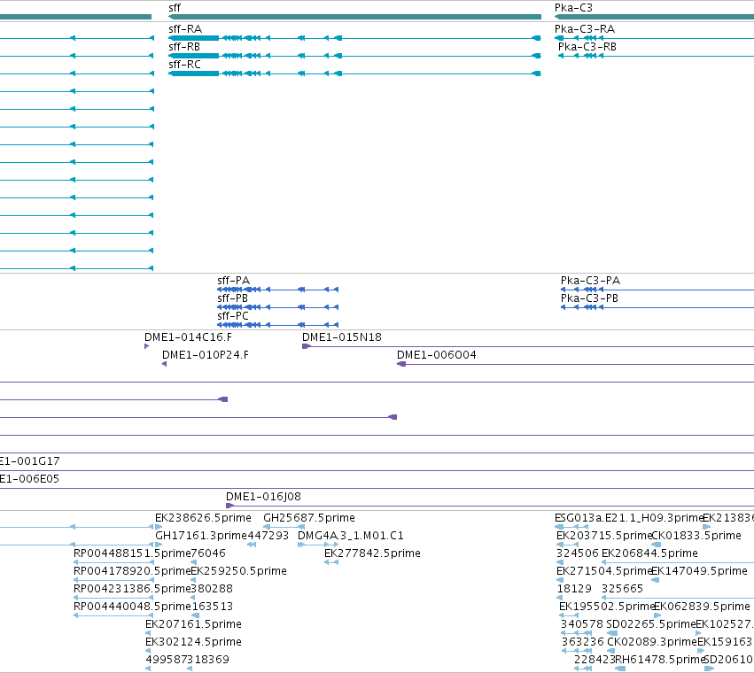
Task: Select the ESG013a.E21.1_H09.3prime label
Action: pyautogui.click(x=629, y=518)
